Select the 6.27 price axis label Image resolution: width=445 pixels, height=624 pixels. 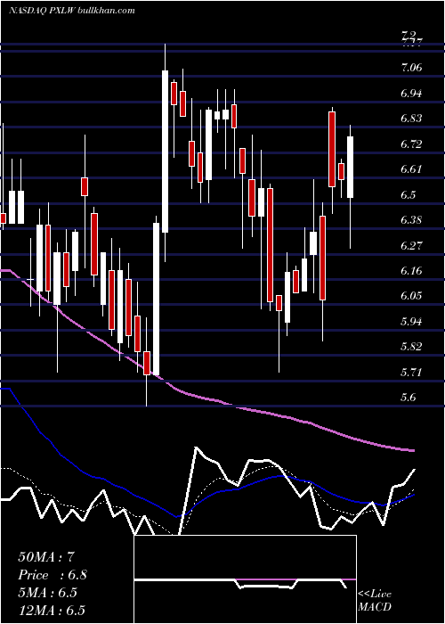click(411, 245)
